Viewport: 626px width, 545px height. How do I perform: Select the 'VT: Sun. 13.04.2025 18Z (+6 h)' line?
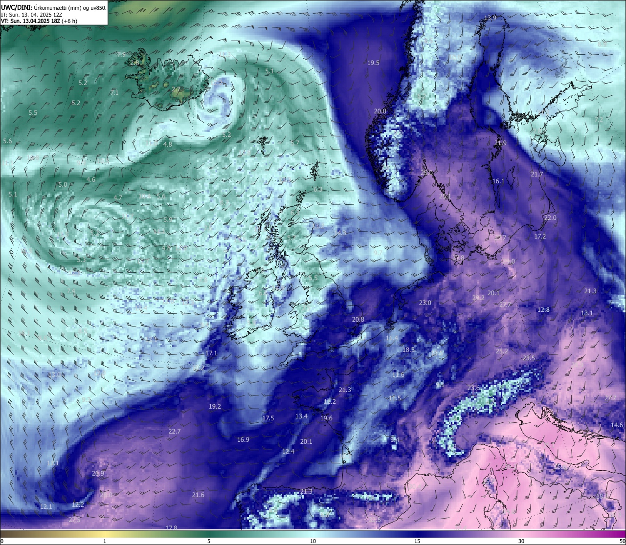(x=39, y=21)
